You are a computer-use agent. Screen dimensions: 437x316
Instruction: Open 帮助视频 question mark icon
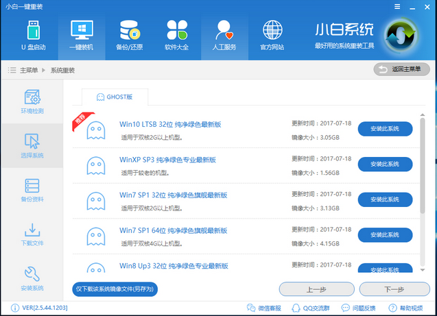(x=392, y=308)
